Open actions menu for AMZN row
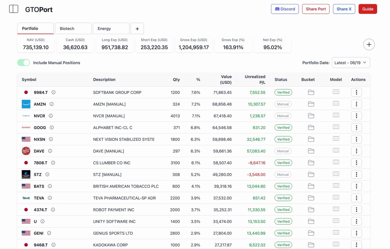Image resolution: width=390 pixels, height=249 pixels. 357,104
